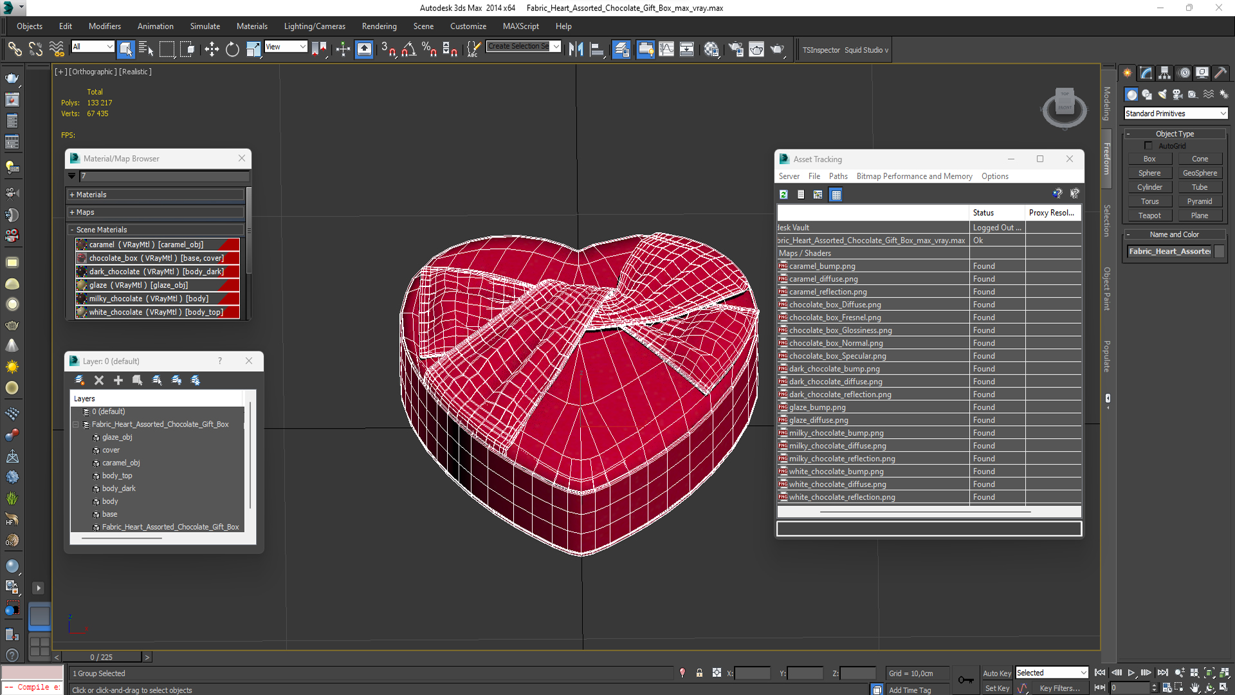Click the Key Filters button
Viewport: 1235px width, 695px height.
[1059, 688]
